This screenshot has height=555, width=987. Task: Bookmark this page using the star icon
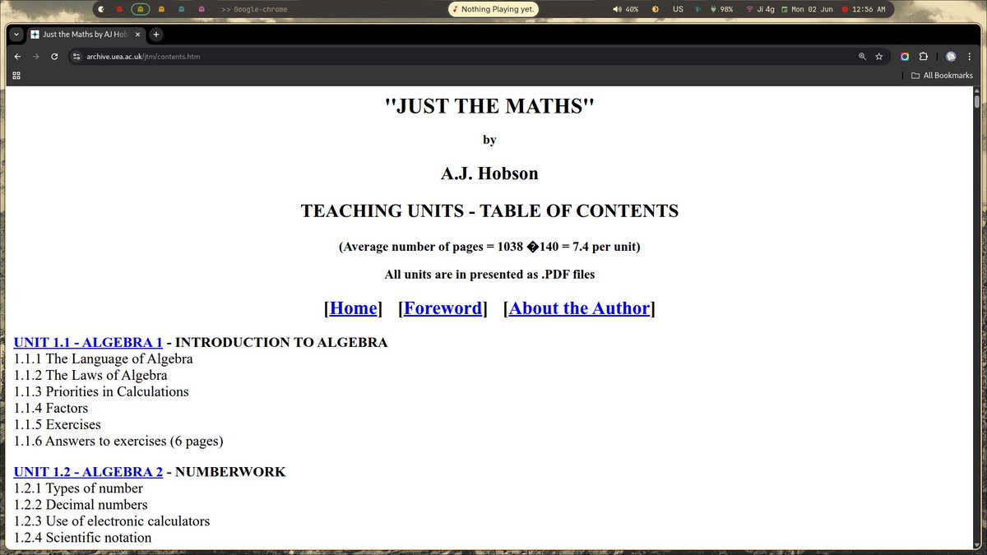click(878, 56)
